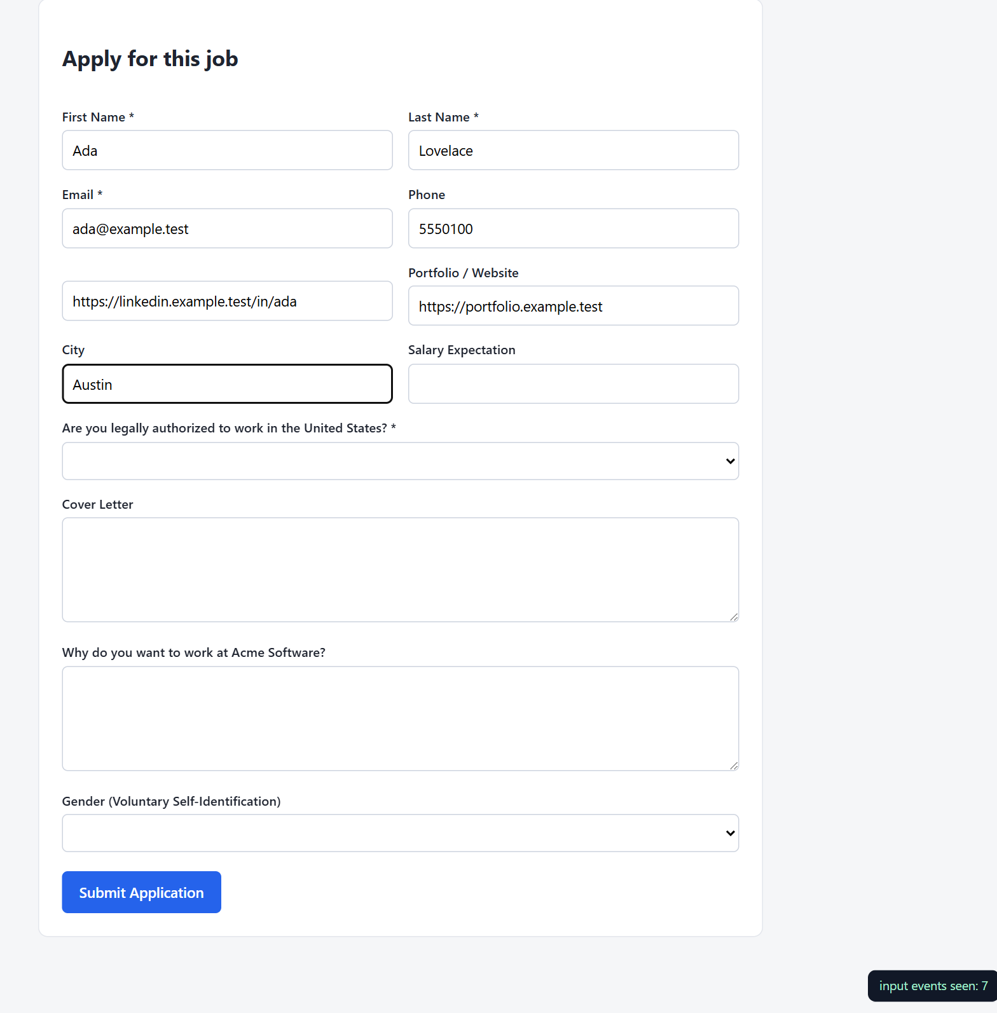
Task: Click the 'Salary Expectation' label
Action: click(x=462, y=350)
